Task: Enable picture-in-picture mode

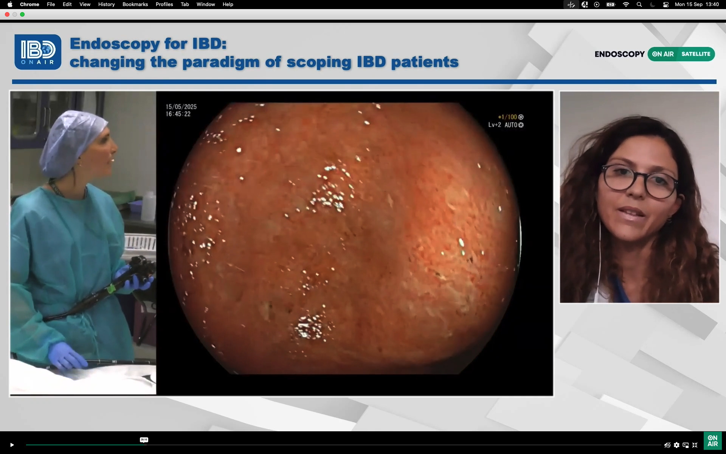Action: [686, 445]
